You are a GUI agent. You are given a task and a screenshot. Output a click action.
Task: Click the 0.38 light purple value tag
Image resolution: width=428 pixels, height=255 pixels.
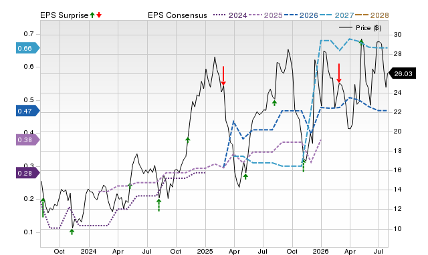tap(28, 140)
